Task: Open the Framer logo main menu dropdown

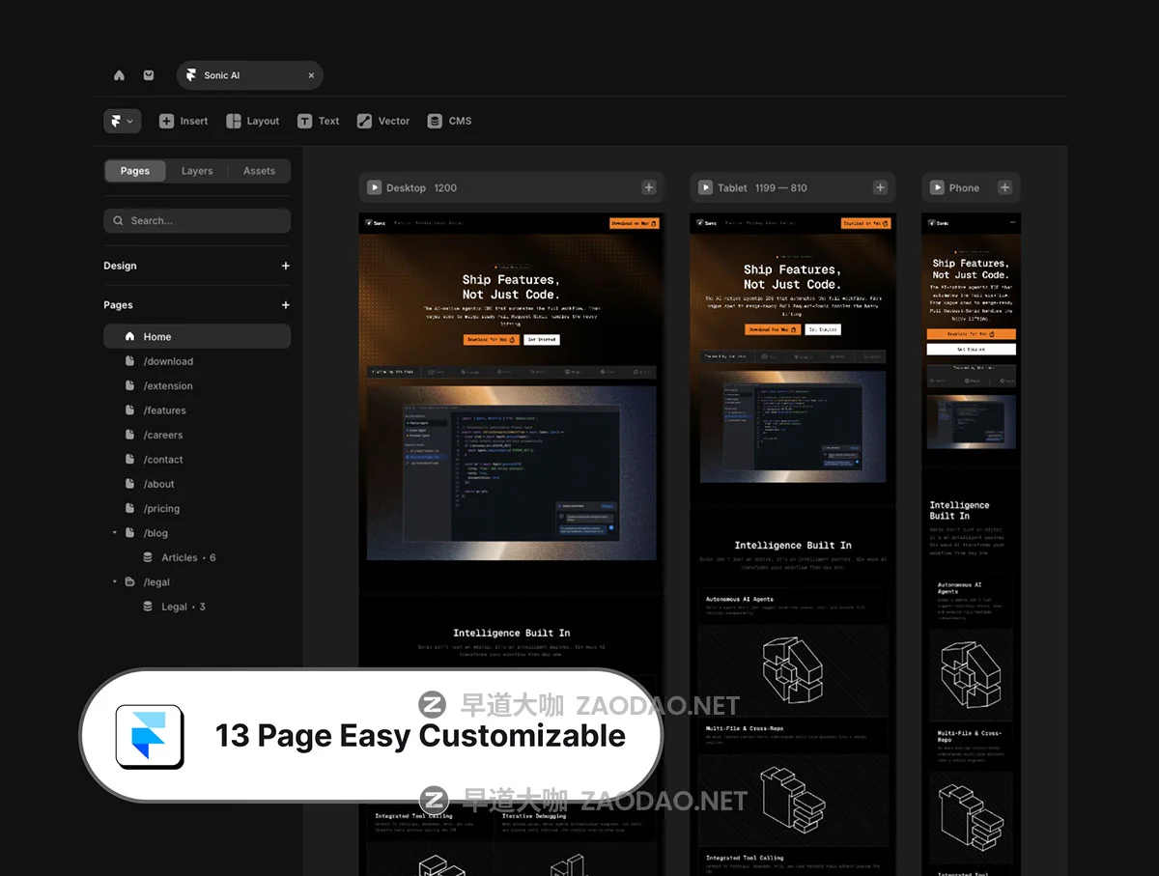Action: 122,121
